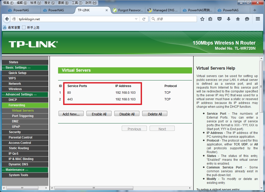265x192 pixels.
Task: Open Parental Control in the sidebar
Action: tap(25, 137)
